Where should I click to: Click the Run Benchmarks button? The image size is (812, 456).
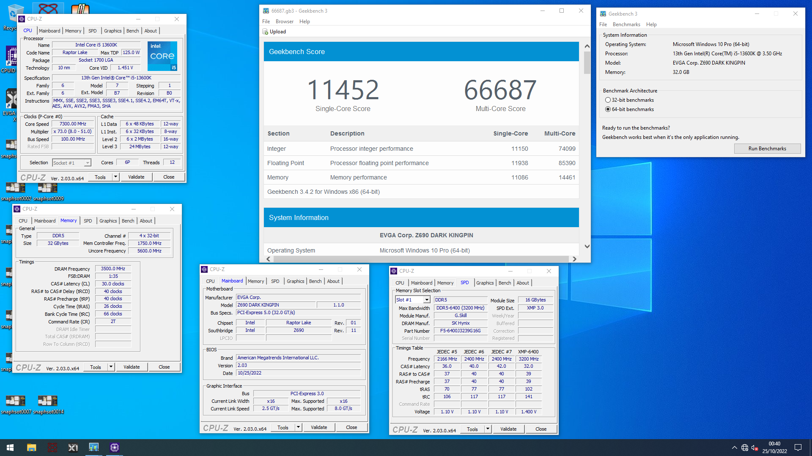pos(767,149)
